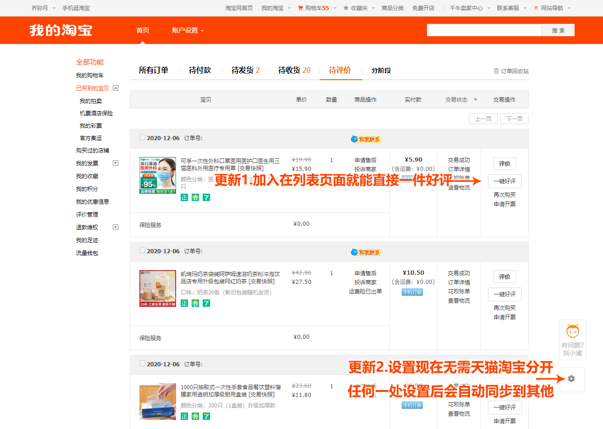
Task: Switch to the 待发货 tab
Action: 245,70
